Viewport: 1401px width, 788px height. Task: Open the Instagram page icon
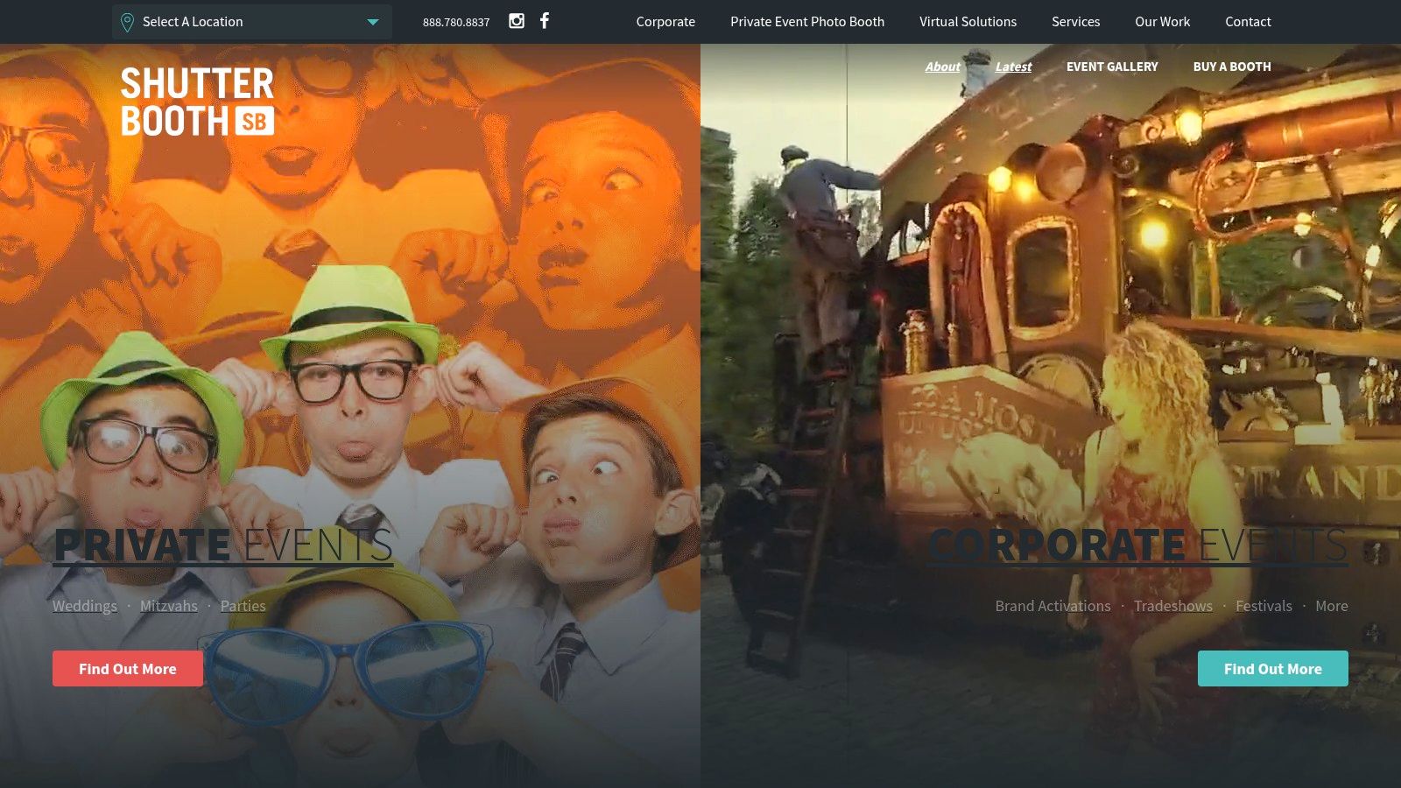coord(517,21)
